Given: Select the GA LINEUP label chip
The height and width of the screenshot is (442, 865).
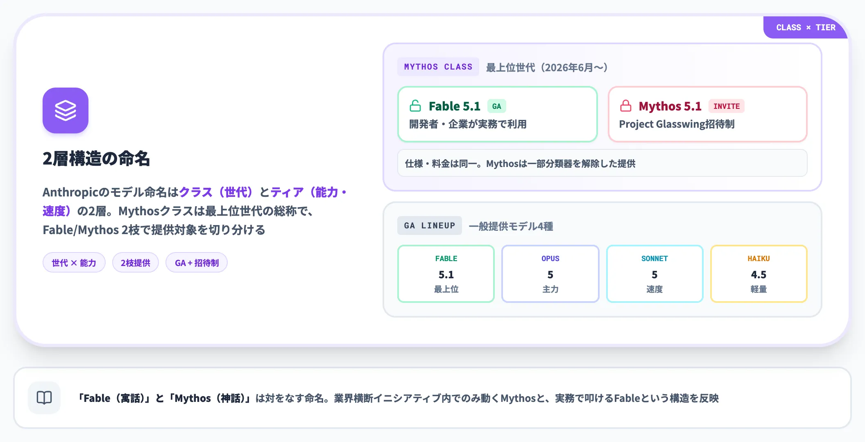Looking at the screenshot, I should coord(430,226).
